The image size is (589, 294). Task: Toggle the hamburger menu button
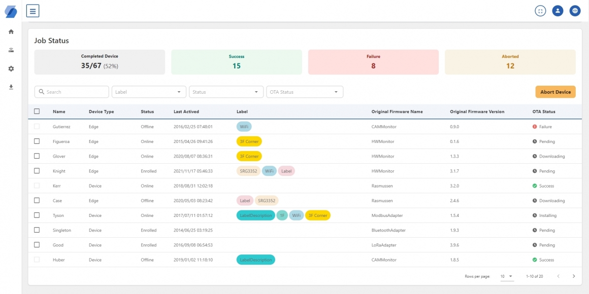coord(32,11)
